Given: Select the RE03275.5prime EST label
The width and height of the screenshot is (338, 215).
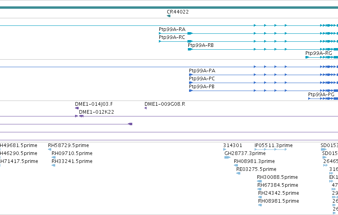Looking at the screenshot, I should pyautogui.click(x=256, y=169).
